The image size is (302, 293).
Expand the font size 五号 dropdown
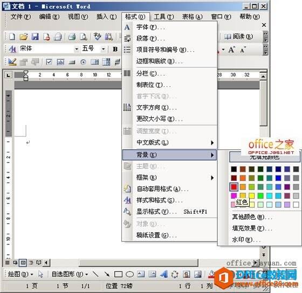[x=103, y=49]
